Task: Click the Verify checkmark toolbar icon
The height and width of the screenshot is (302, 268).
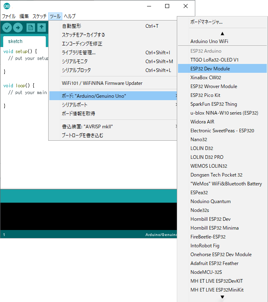Action: pos(7,28)
